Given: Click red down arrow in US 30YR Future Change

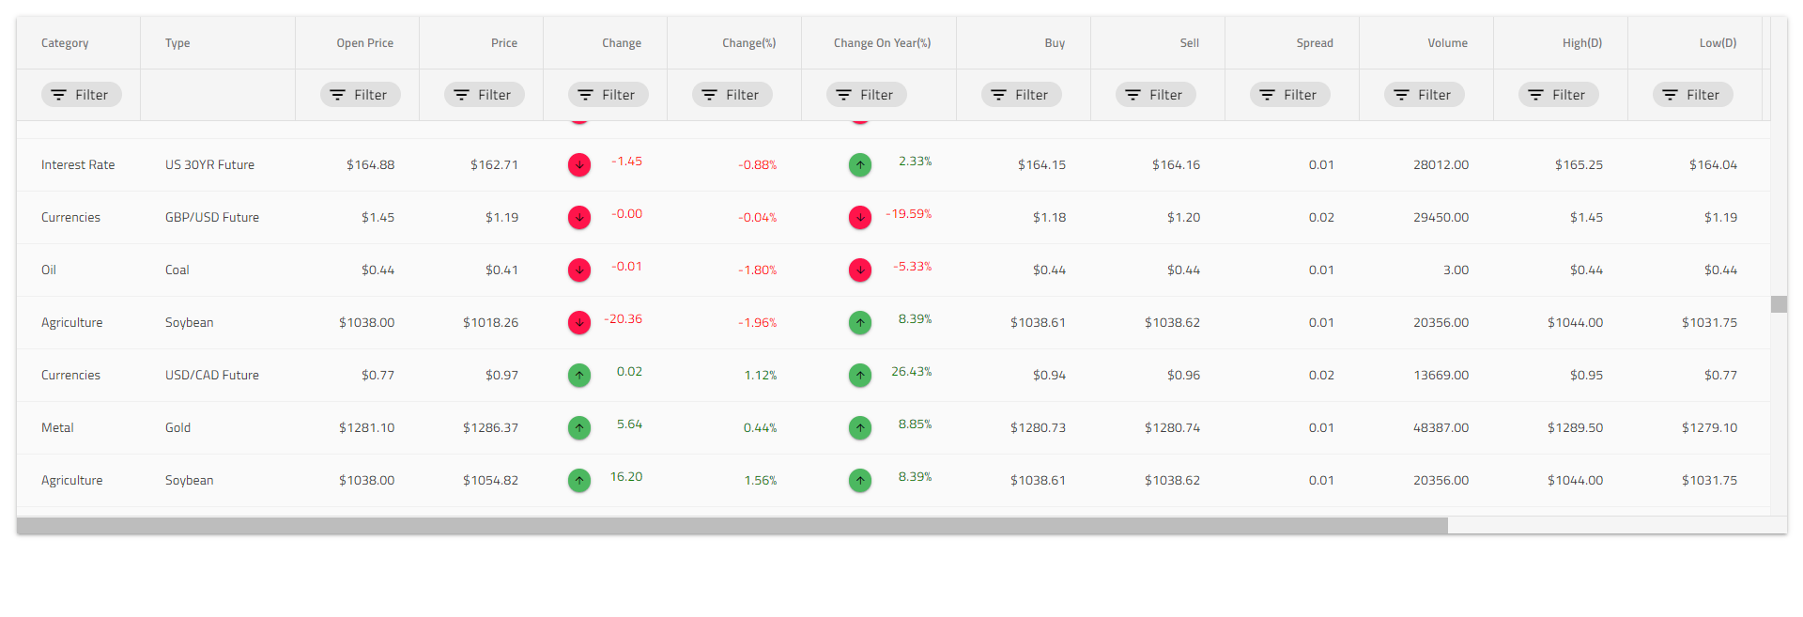Looking at the screenshot, I should (579, 165).
